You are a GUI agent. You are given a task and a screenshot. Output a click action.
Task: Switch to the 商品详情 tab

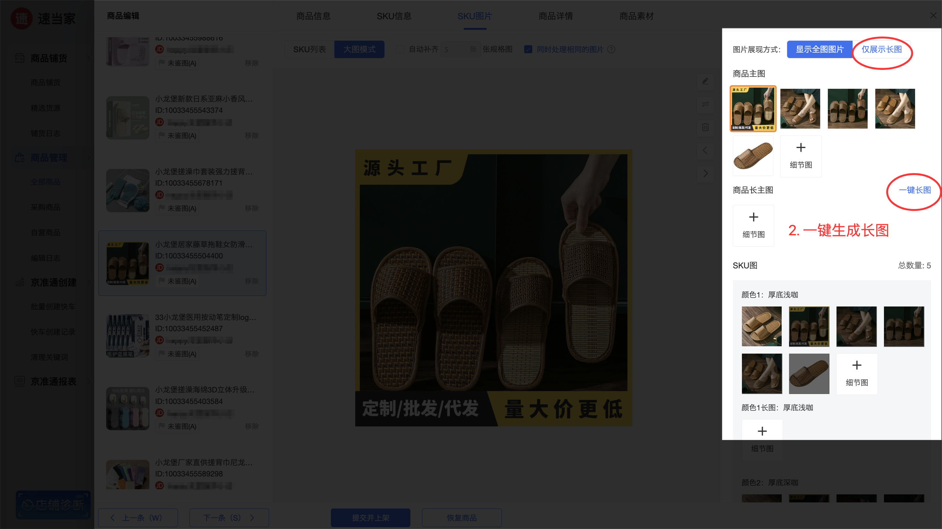point(555,16)
